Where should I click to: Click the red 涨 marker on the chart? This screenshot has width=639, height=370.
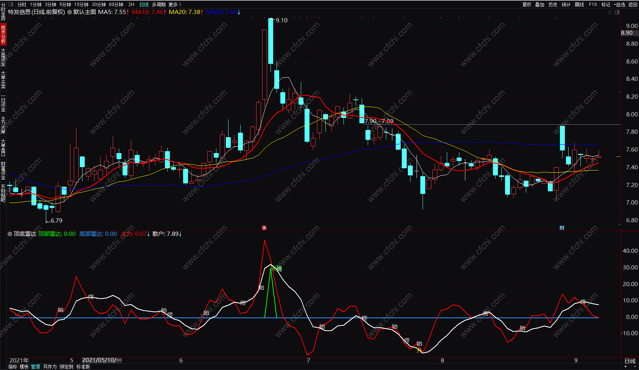tap(264, 228)
